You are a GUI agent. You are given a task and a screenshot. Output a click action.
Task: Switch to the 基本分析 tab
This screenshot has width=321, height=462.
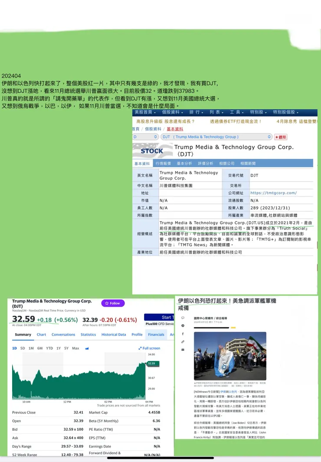tap(184, 164)
